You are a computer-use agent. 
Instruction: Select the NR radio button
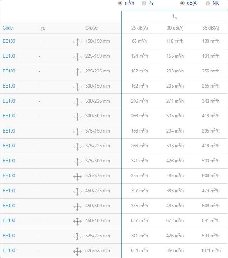(x=208, y=3)
